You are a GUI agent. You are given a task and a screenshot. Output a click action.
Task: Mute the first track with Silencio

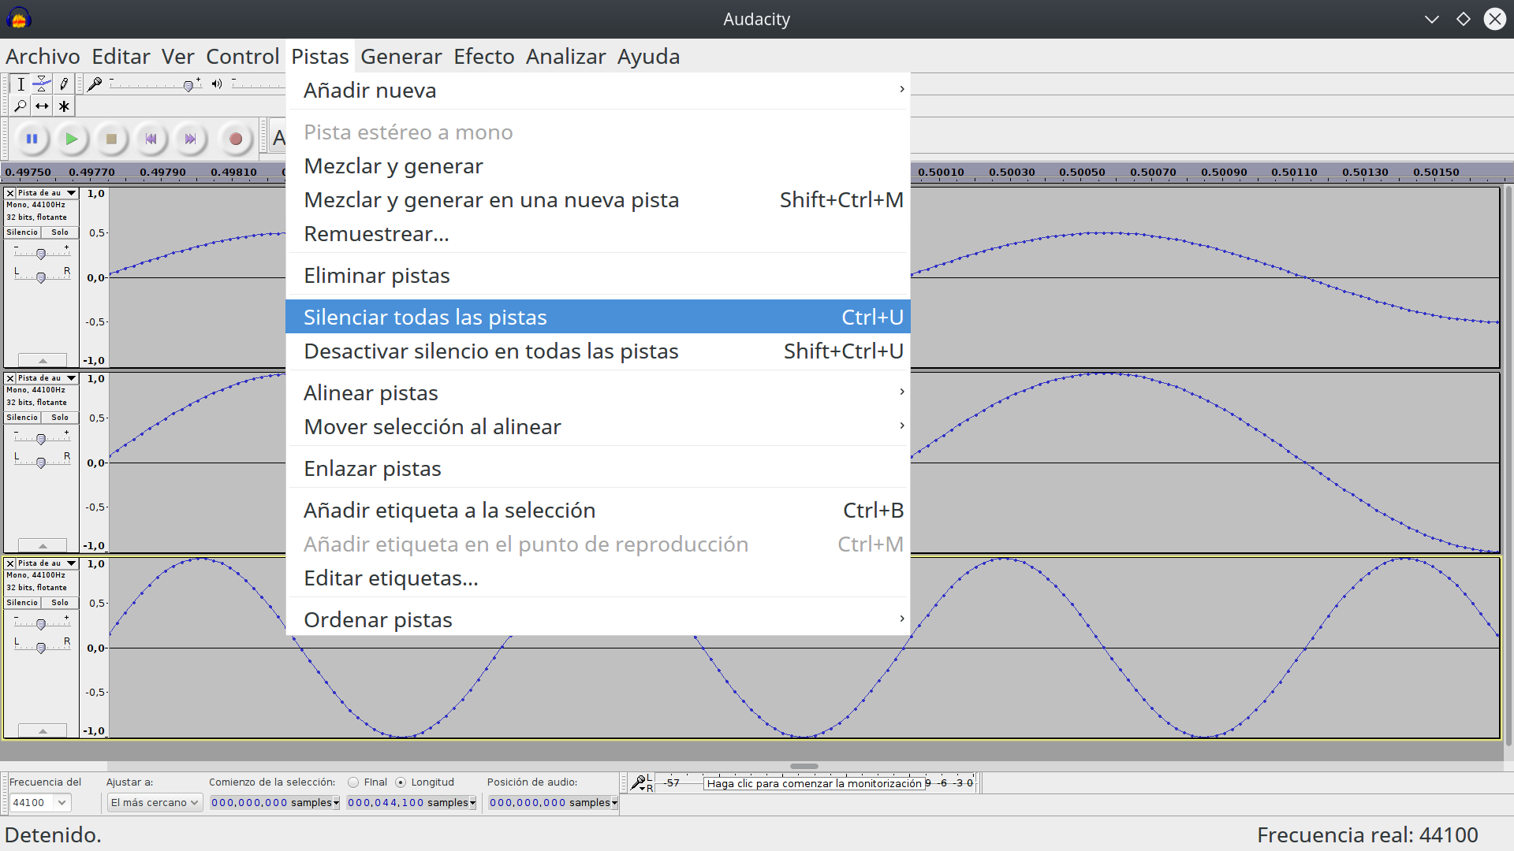[22, 232]
